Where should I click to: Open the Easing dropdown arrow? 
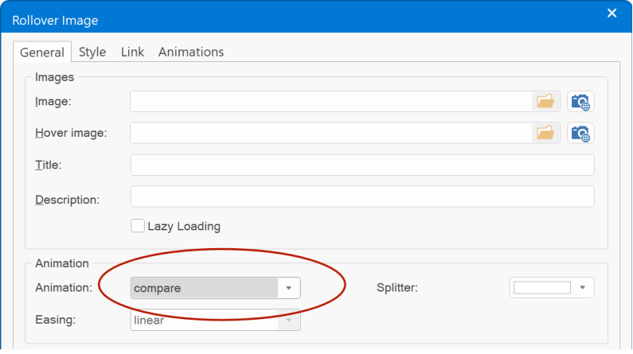289,320
